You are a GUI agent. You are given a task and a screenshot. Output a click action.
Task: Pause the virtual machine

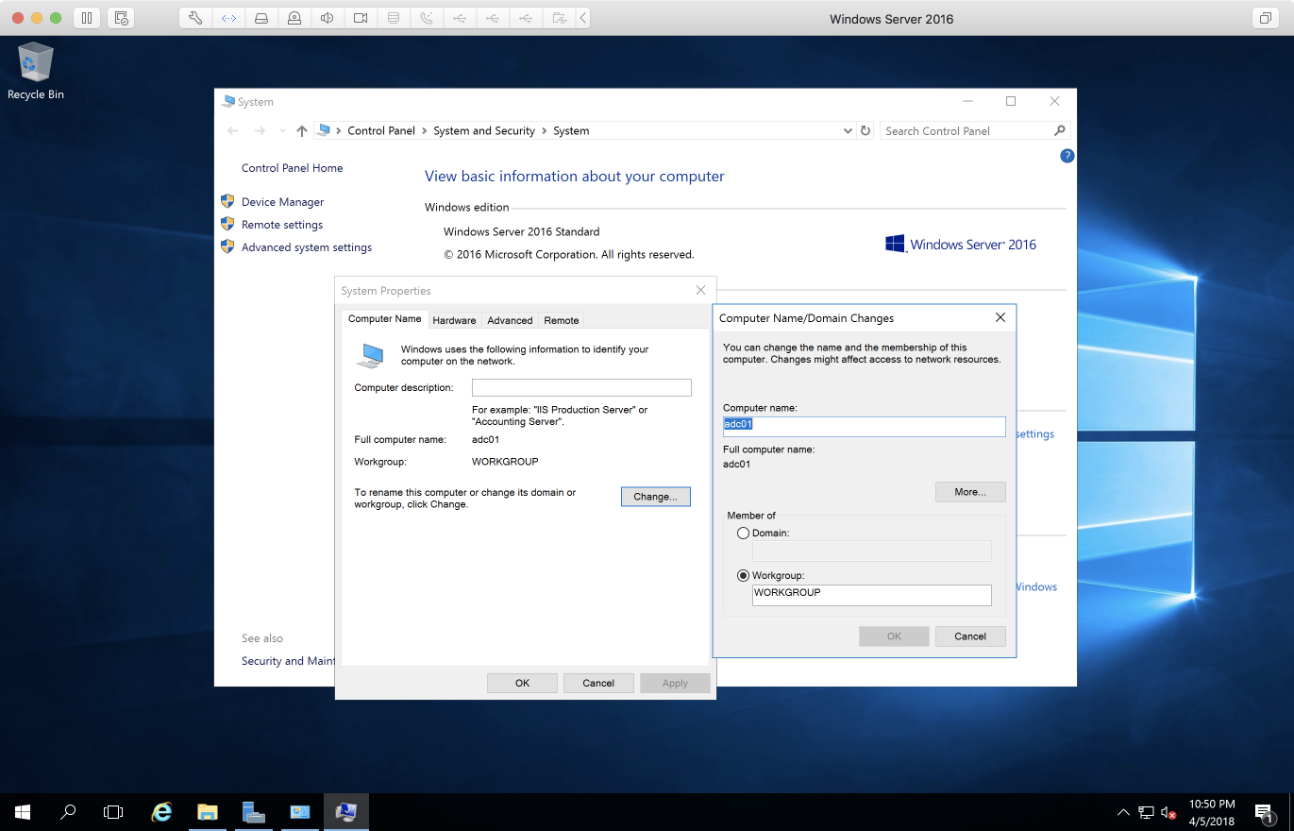[x=86, y=18]
